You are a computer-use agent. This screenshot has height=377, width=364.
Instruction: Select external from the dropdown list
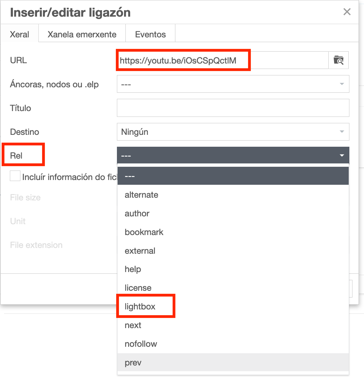click(140, 251)
